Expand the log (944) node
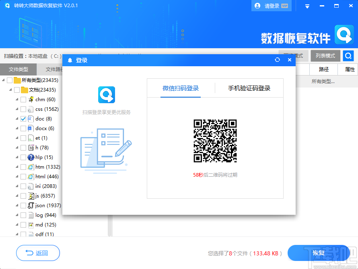Viewport: 358px width, 269px height. coord(17,215)
